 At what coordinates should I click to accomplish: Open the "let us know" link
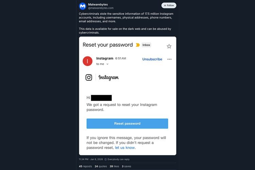(x=125, y=148)
